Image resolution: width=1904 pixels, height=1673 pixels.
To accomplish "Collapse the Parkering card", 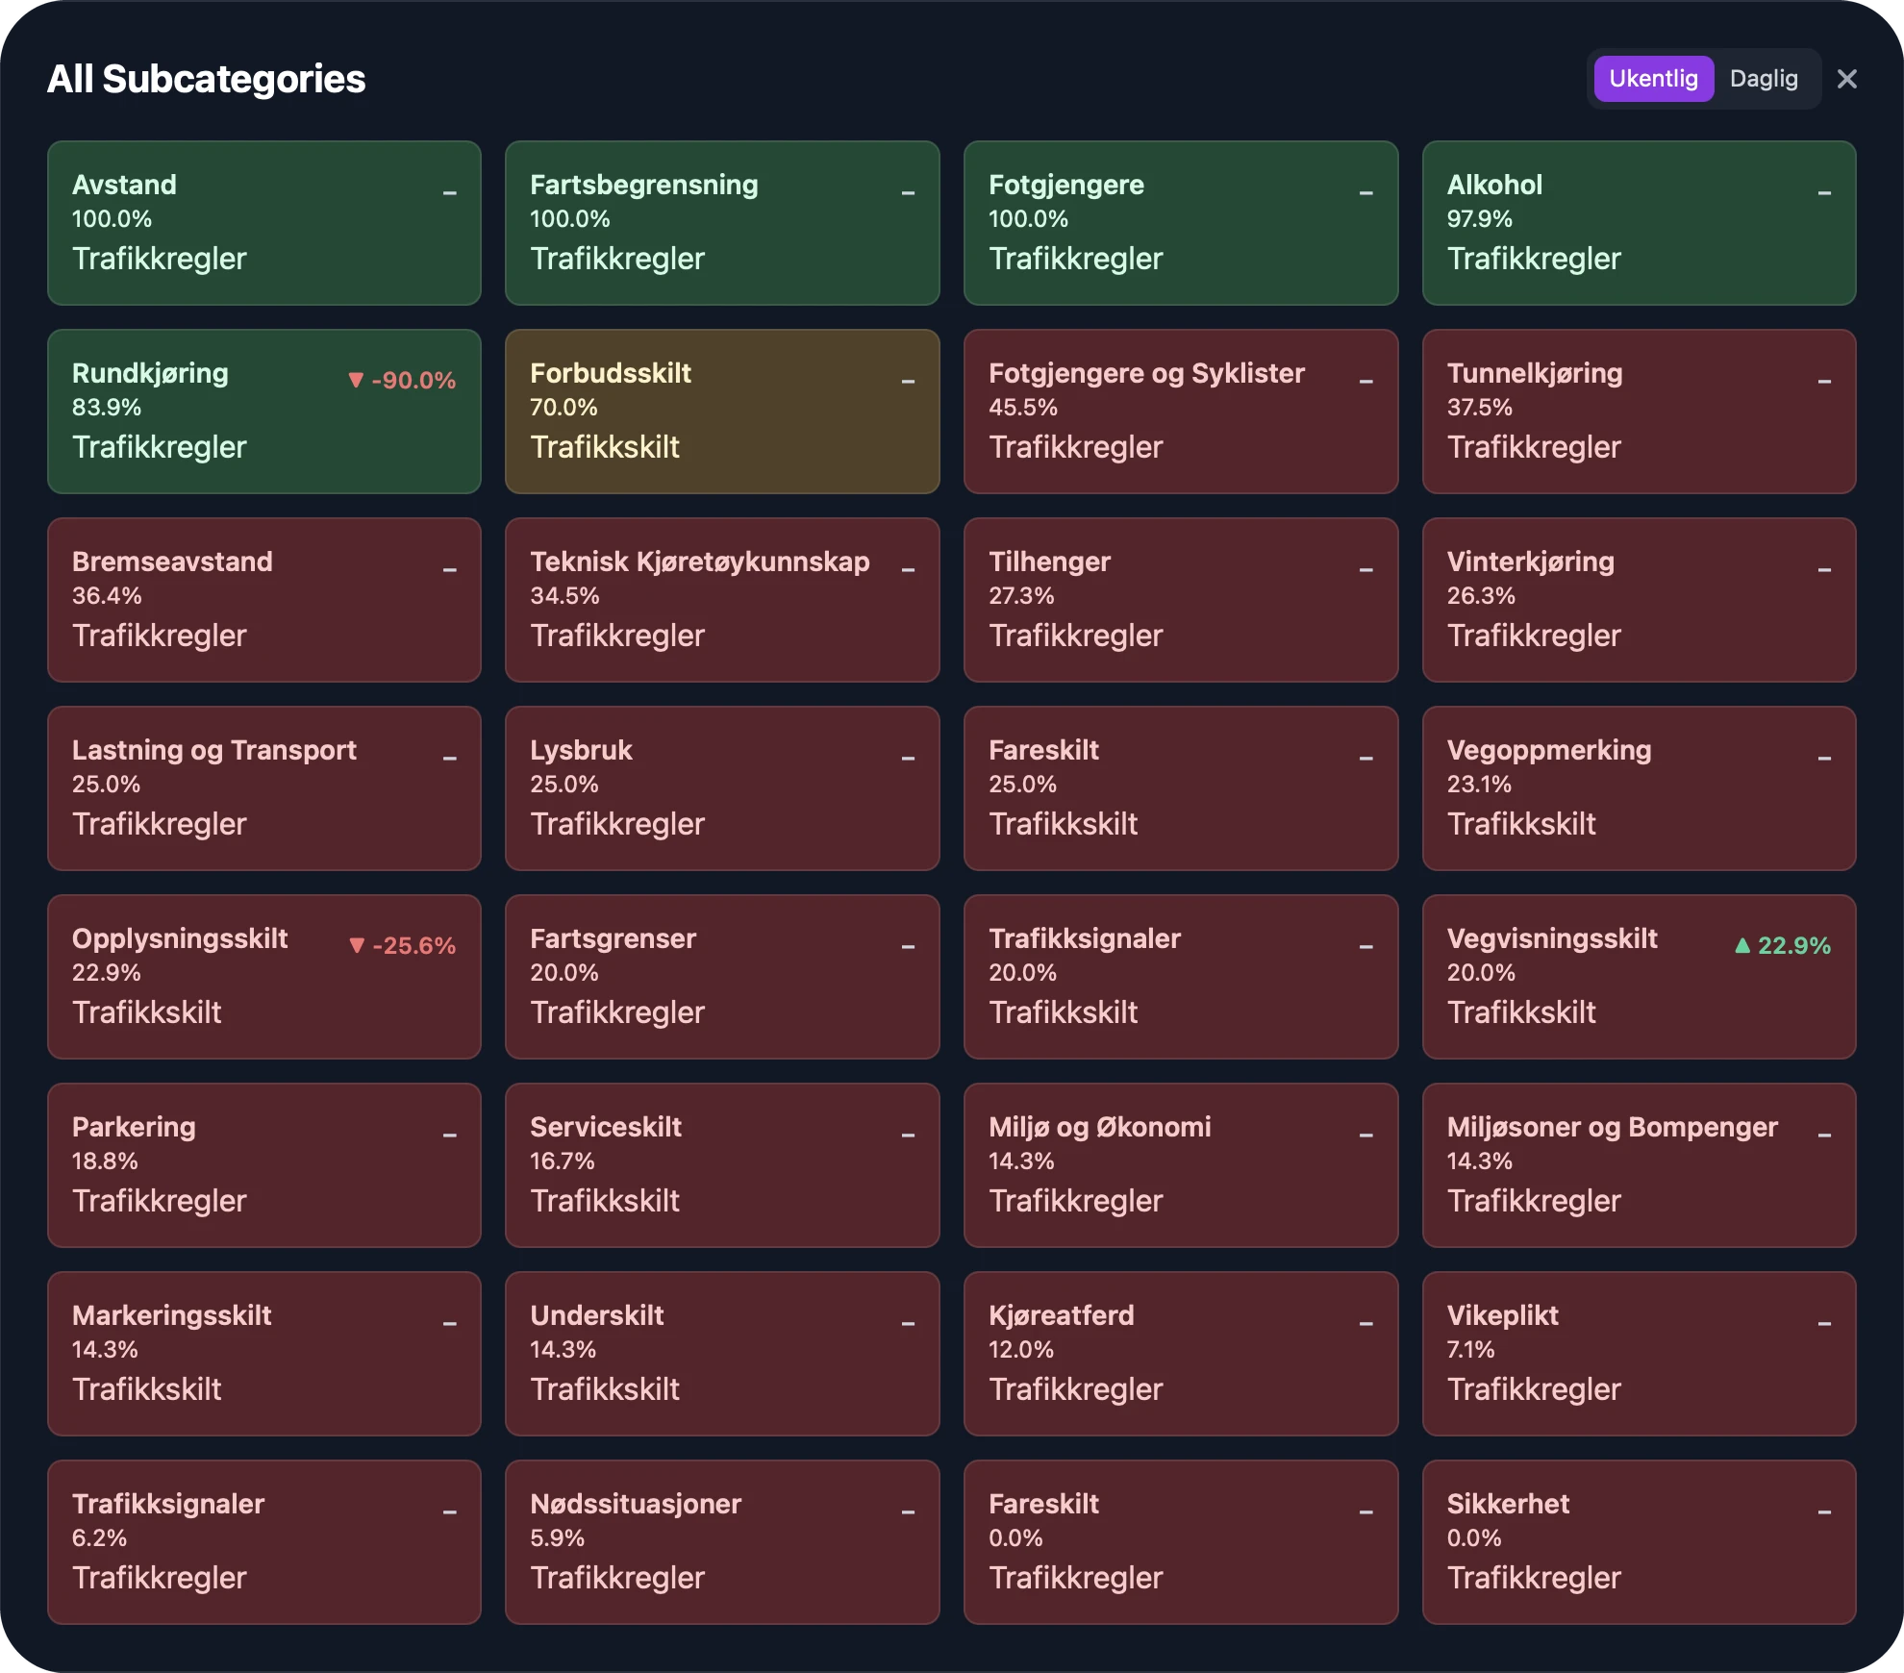I will (x=450, y=1136).
